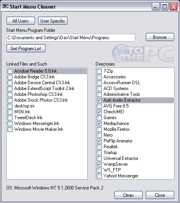Screen dimensions: 180x203
Task: Open the Browse folder button
Action: click(x=160, y=37)
